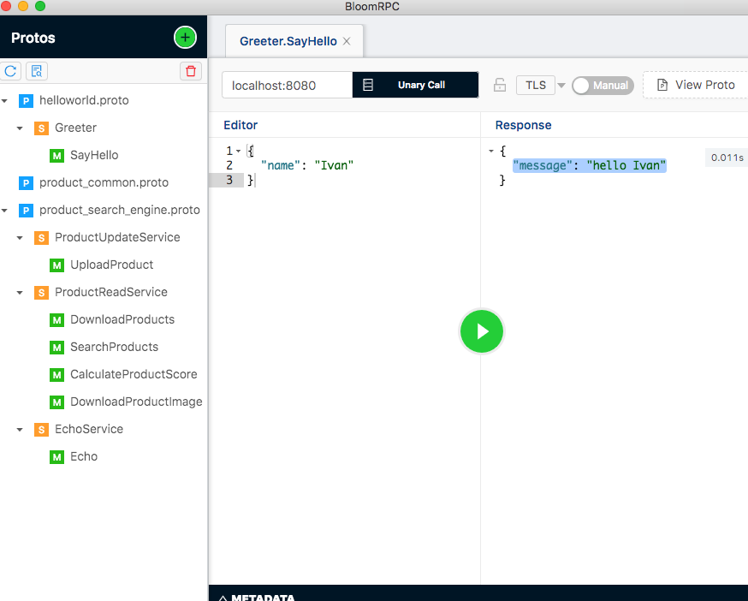Click the server icon on Unary Call button

point(368,85)
